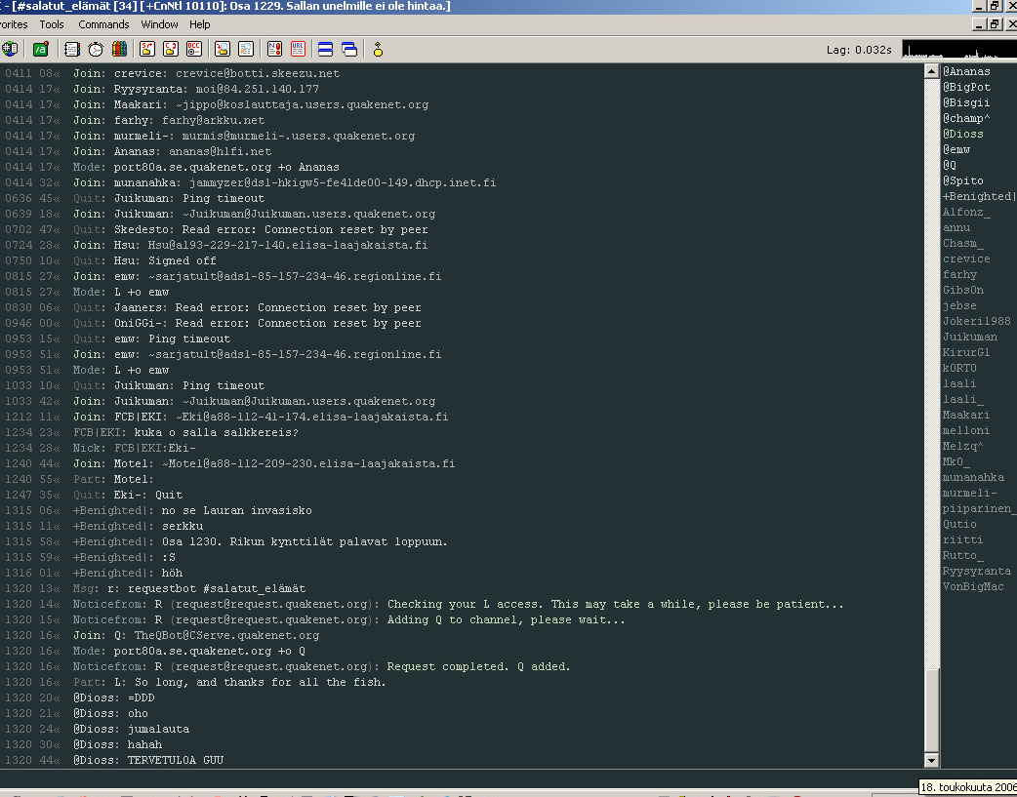1017x797 pixels.
Task: Open the Notify list toolbar icon
Action: [x=274, y=50]
